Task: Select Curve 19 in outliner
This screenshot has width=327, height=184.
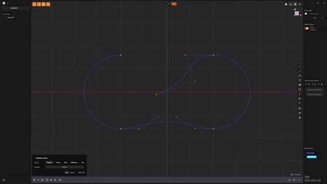Action: pos(11,17)
